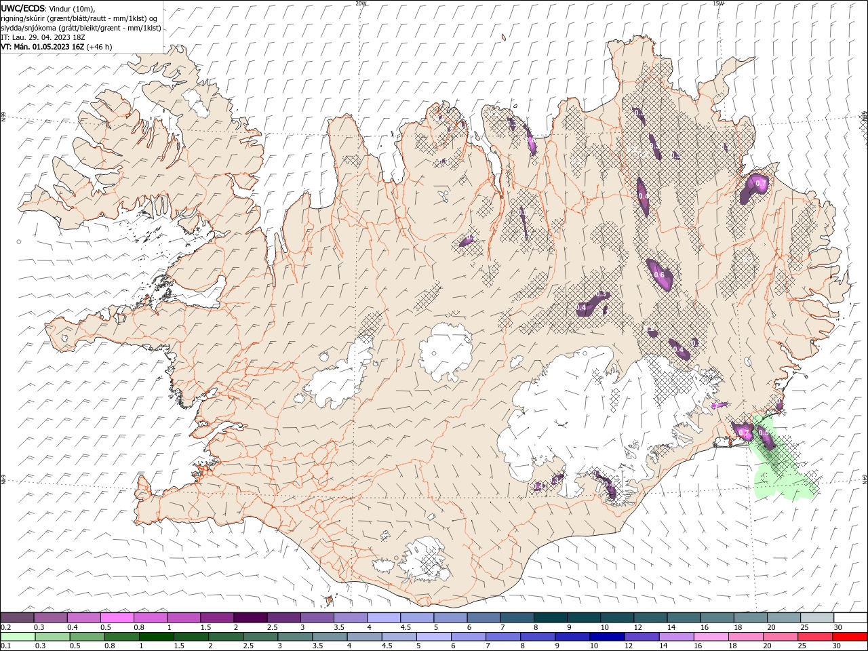Pick the darkest green swatch at 1 in lower legend
This screenshot has width=868, height=651.
click(157, 637)
